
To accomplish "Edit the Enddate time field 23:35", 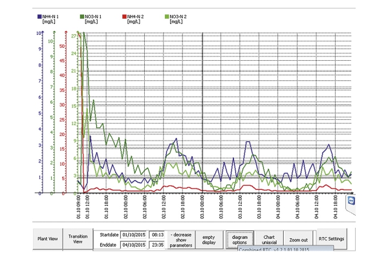I will click(x=157, y=245).
